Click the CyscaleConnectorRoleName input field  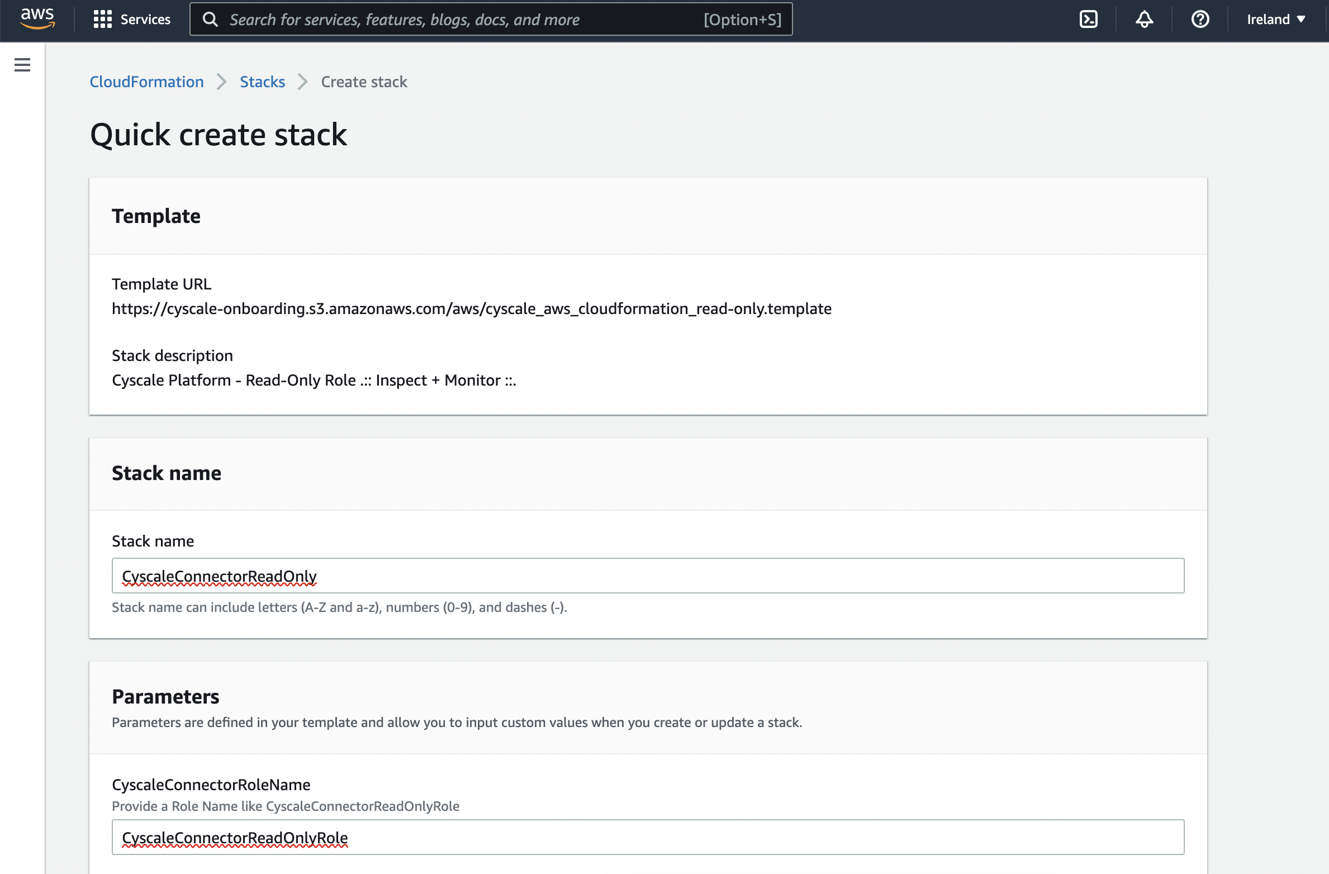[x=648, y=836]
